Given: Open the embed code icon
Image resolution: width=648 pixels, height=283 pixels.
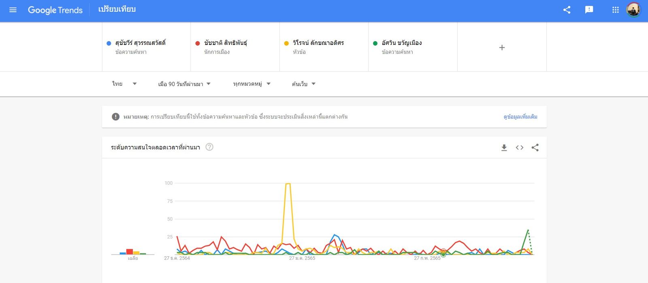Looking at the screenshot, I should [520, 148].
